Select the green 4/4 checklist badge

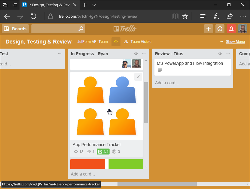point(103,151)
